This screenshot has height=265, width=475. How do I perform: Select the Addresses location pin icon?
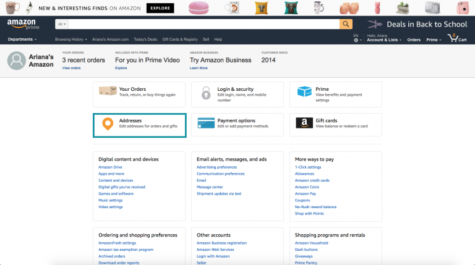[108, 124]
